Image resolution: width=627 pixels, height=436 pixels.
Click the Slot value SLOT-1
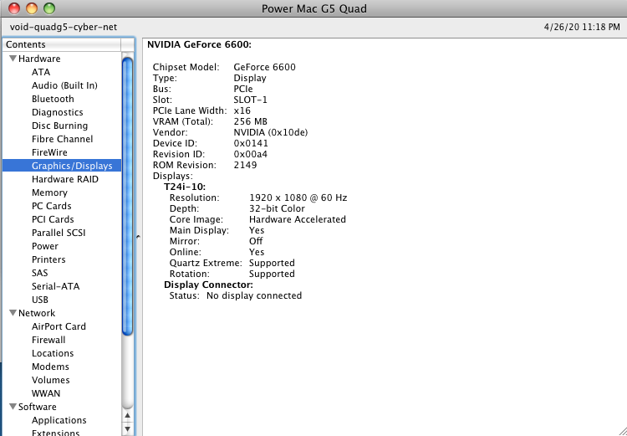250,100
